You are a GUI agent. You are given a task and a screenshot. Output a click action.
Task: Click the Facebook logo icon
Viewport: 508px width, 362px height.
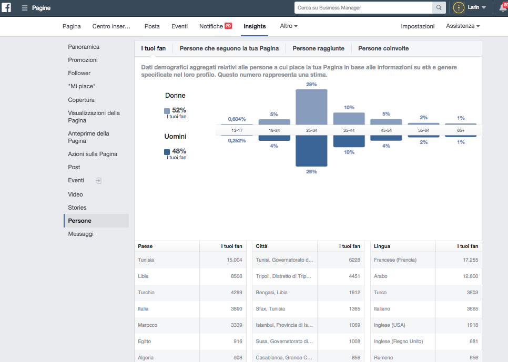click(x=6, y=7)
